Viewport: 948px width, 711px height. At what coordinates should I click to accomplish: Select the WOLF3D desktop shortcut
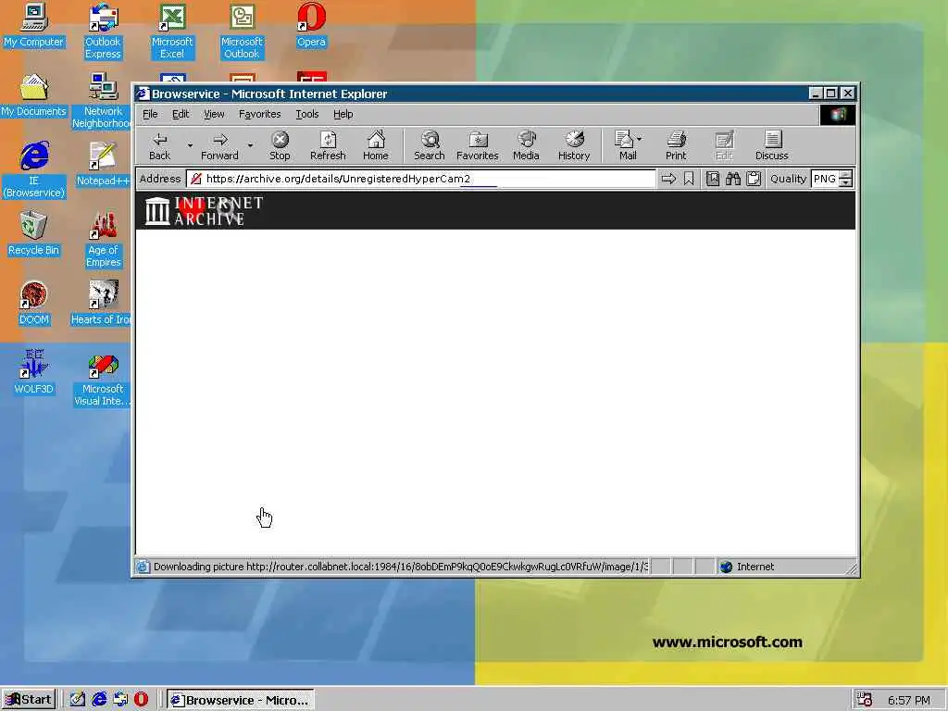[34, 372]
